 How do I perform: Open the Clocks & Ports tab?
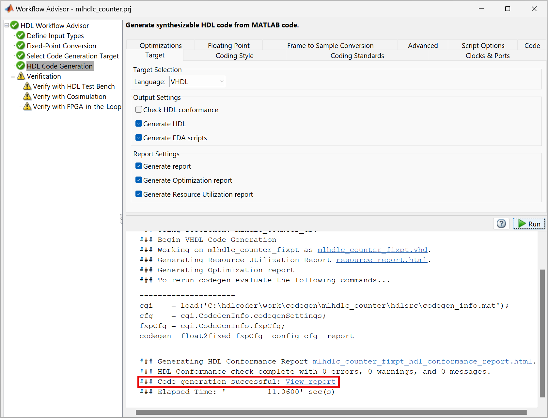(x=487, y=55)
